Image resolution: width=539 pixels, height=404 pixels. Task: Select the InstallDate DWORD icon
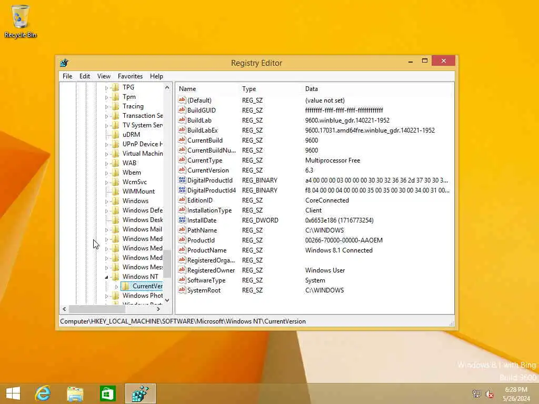point(182,220)
